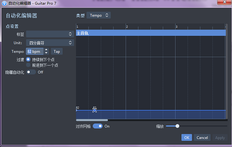This screenshot has height=147, width=232.
Task: Select the highlighted automation point at 82
Action: pos(95,110)
